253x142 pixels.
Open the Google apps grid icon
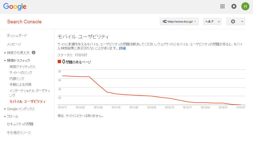click(222, 6)
